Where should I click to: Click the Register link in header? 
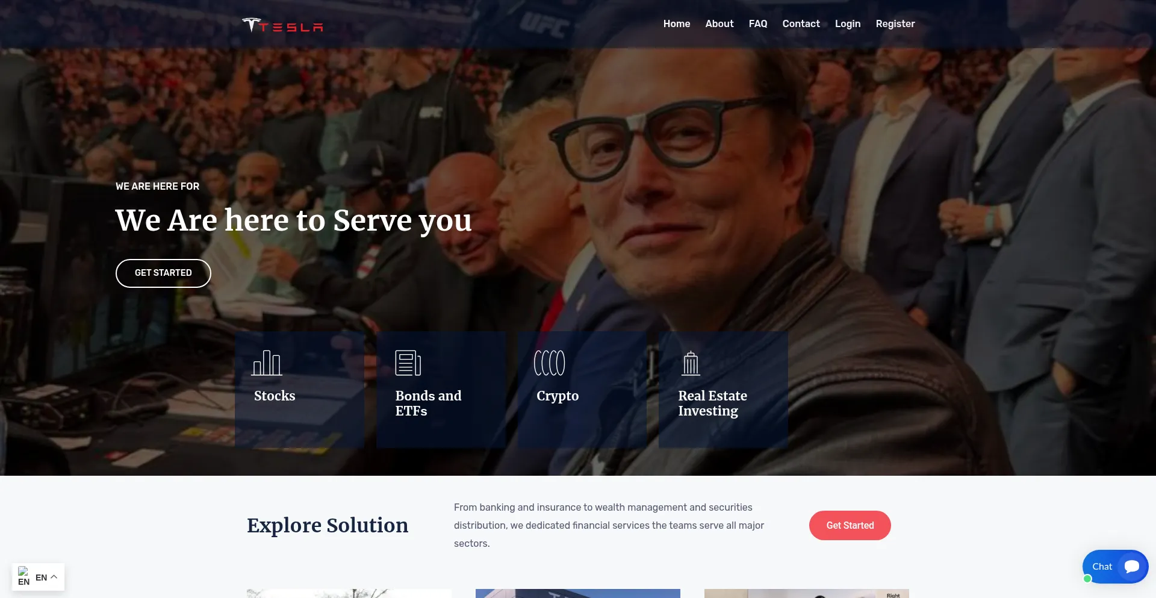pyautogui.click(x=895, y=23)
